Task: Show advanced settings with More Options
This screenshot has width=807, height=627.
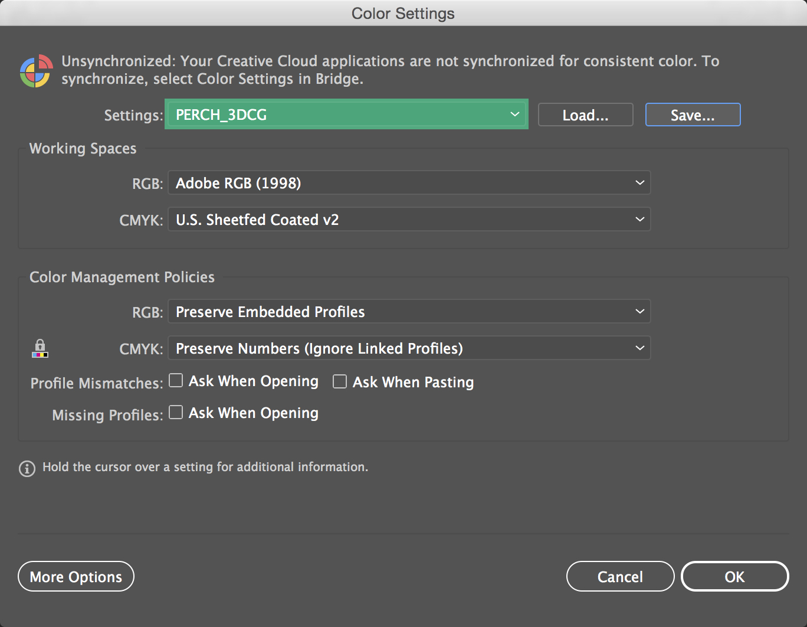Action: tap(76, 577)
